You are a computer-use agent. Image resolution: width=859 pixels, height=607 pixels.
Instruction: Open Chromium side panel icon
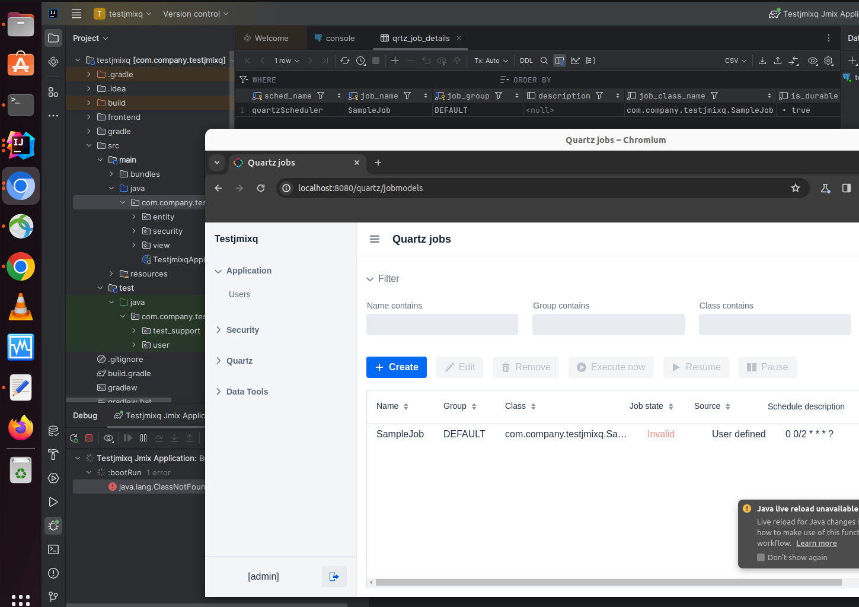(847, 188)
